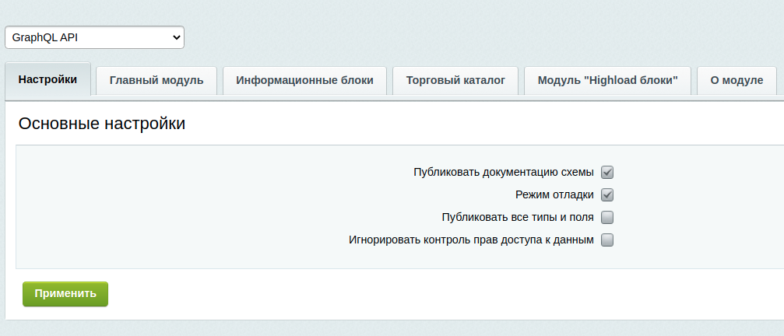784x336 pixels.
Task: Uncheck Публиковать документацию схемы checkbox
Action: click(607, 172)
